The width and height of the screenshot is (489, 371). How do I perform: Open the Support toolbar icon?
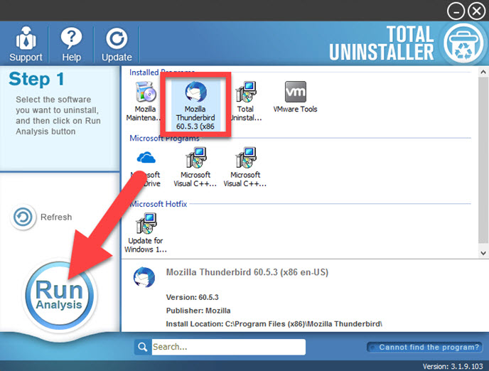tap(26, 44)
